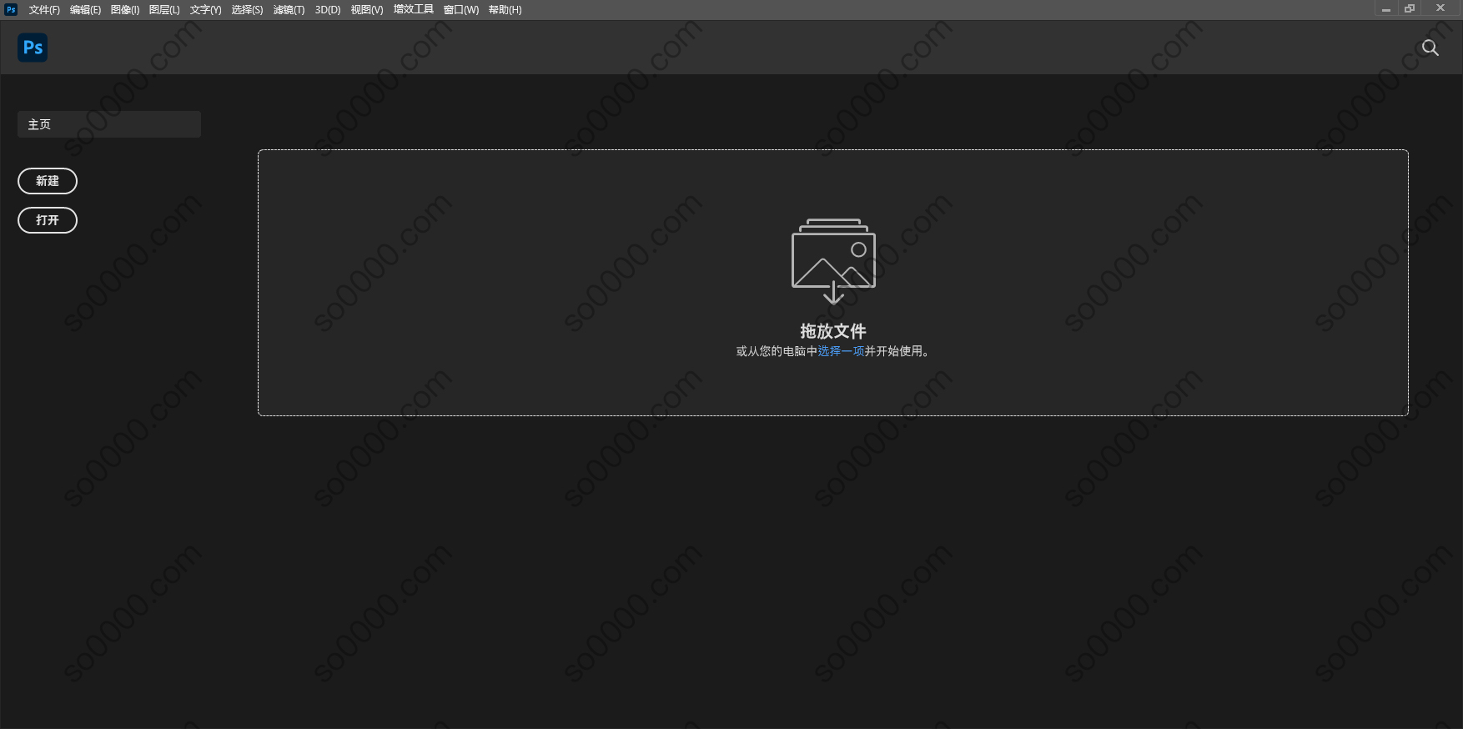Open the 增效工具 menu
The height and width of the screenshot is (729, 1463).
click(414, 10)
